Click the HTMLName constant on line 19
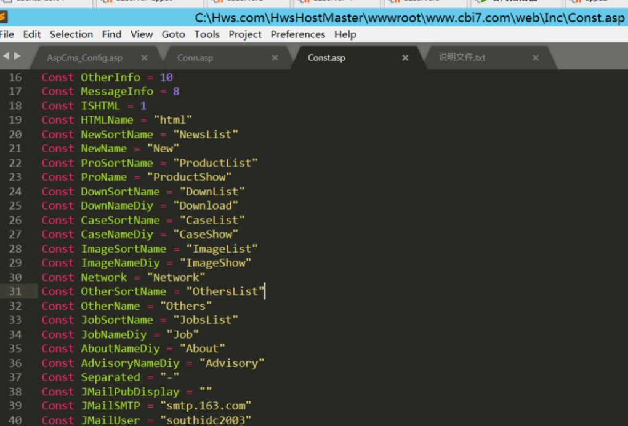Screen dimensions: 628x426 point(107,120)
